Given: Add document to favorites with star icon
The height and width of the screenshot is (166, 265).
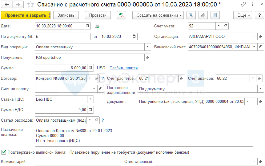Looking at the screenshot, I should (30, 4).
